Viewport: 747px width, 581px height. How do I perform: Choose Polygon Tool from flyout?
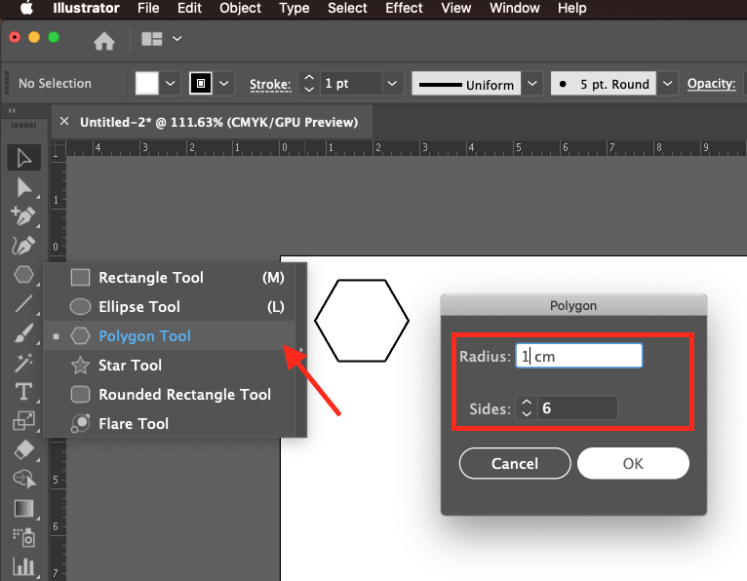(x=170, y=335)
